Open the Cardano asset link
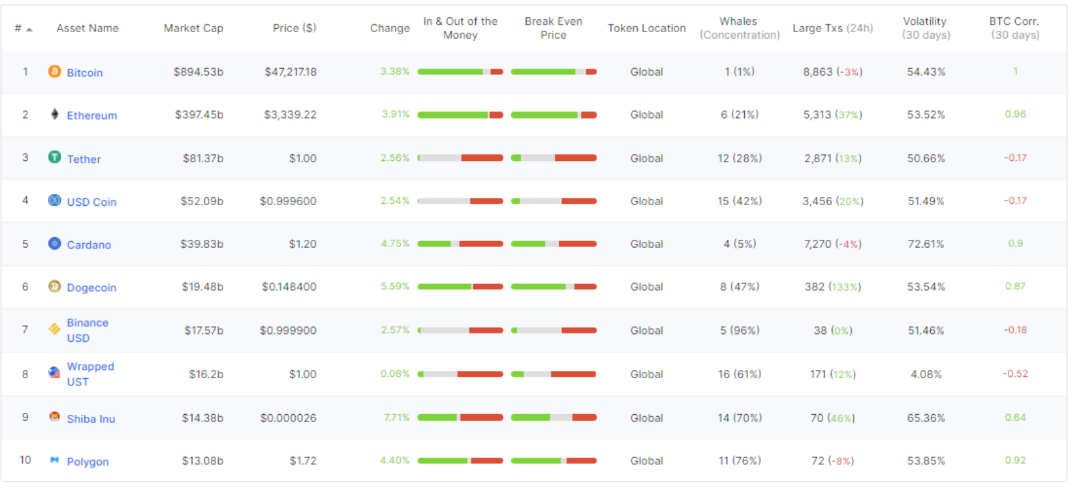This screenshot has width=1072, height=489. click(89, 244)
